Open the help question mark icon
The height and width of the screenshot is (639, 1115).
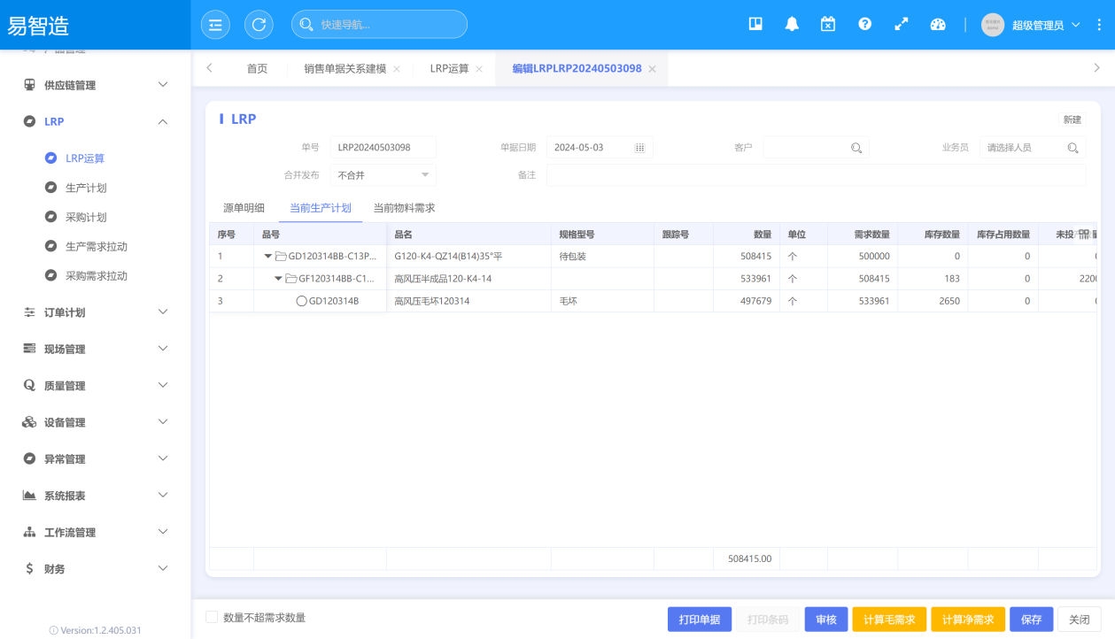864,25
